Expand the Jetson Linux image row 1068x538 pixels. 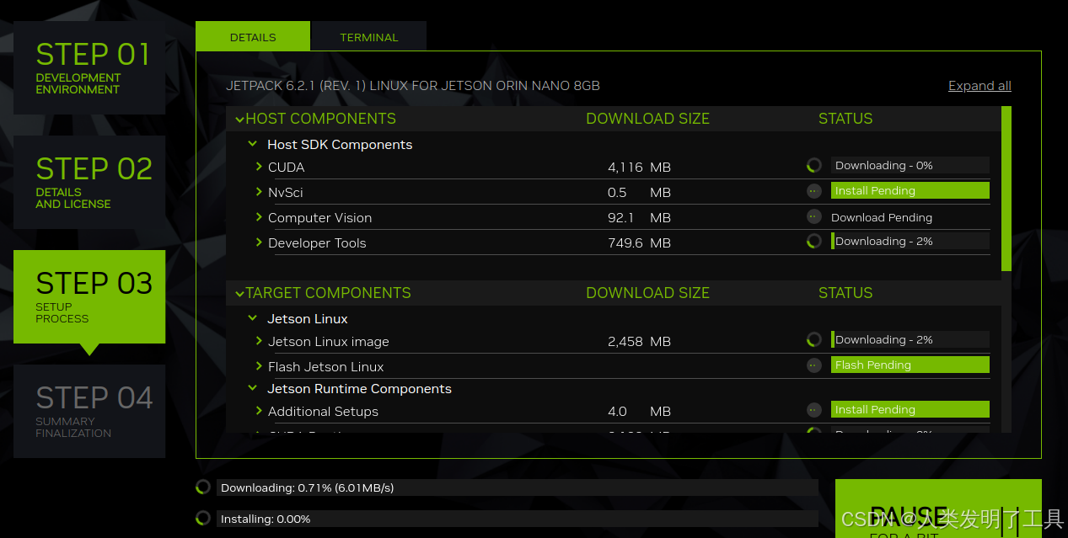[259, 341]
